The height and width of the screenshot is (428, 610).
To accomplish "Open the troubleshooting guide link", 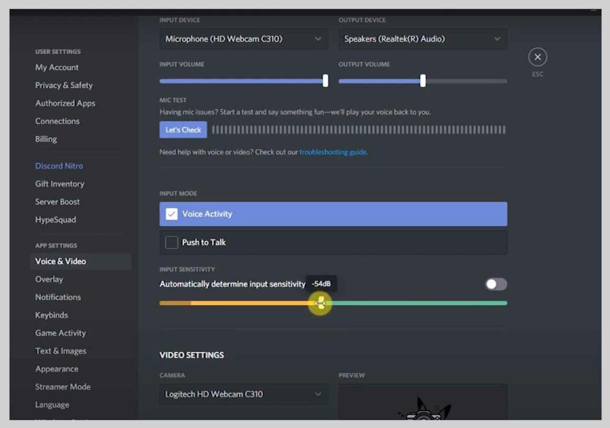I will click(334, 152).
